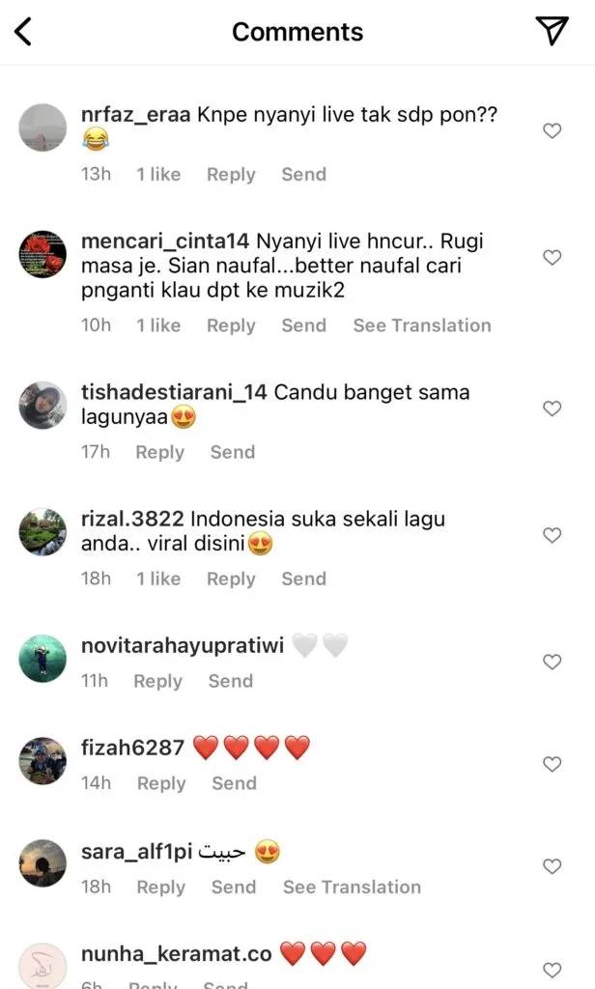This screenshot has height=989, width=595.
Task: Reply to rizal.3822's comment
Action: click(231, 579)
